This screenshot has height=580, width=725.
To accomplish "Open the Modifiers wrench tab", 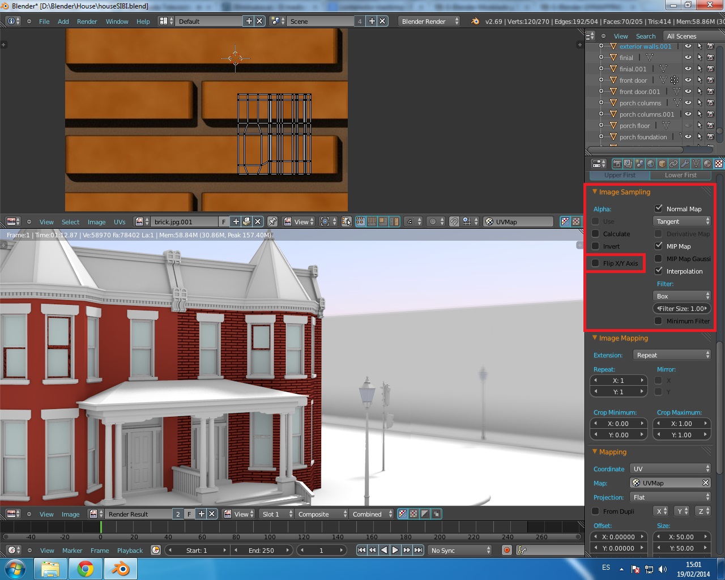I will (685, 164).
